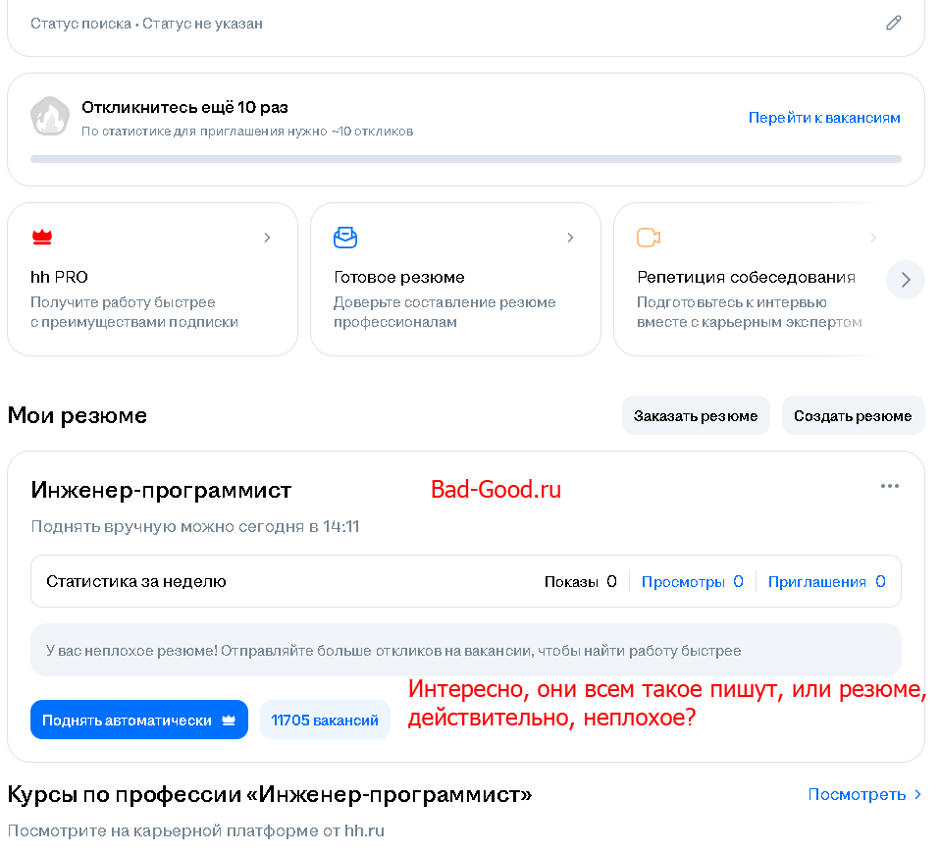This screenshot has width=940, height=855.
Task: Click the Поднять автоматически button
Action: (x=128, y=721)
